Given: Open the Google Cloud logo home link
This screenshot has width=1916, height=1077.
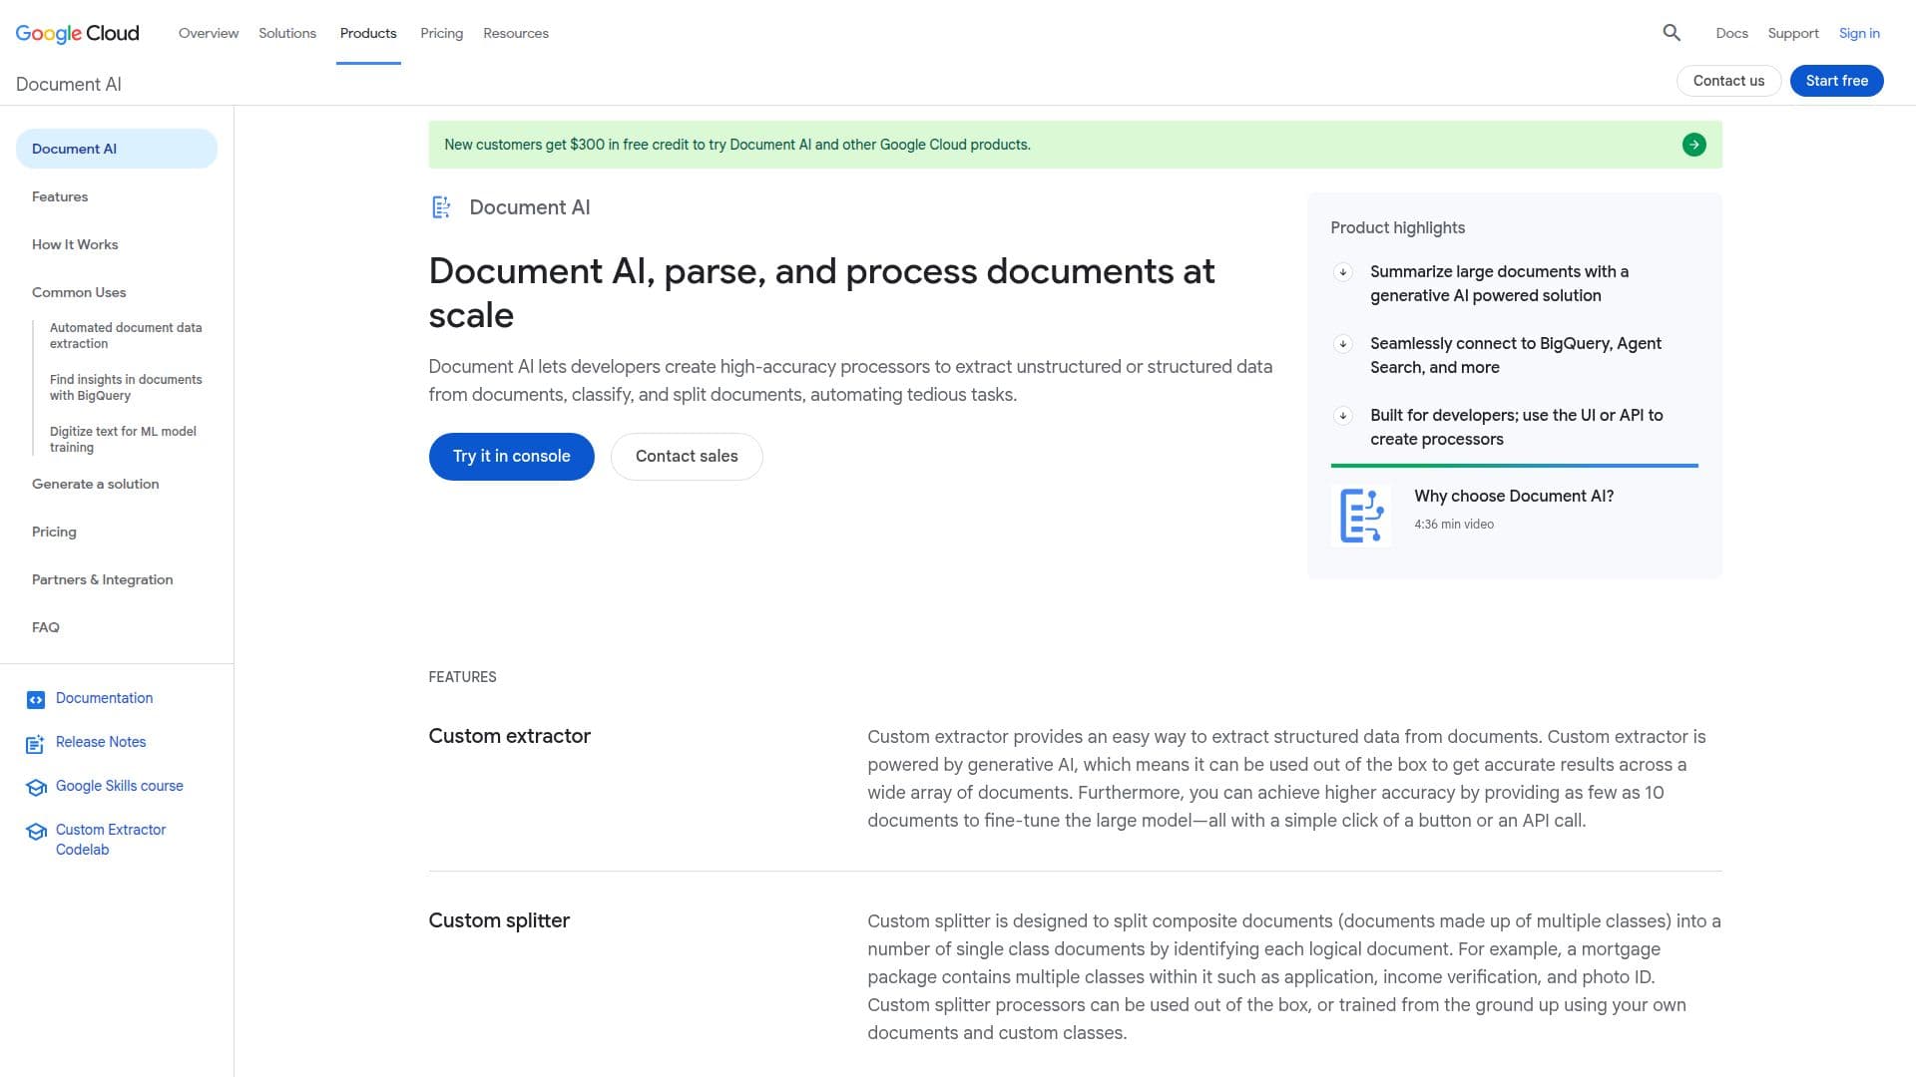Looking at the screenshot, I should click(x=78, y=33).
